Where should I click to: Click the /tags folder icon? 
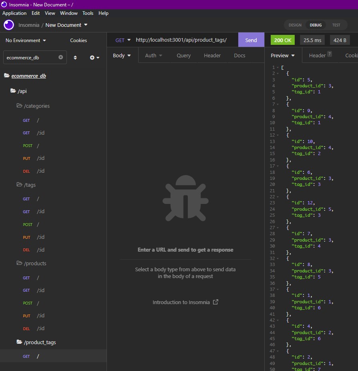(x=19, y=185)
